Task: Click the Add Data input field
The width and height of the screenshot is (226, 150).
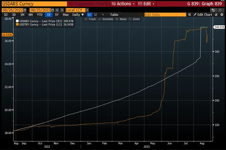Action: 165,15
